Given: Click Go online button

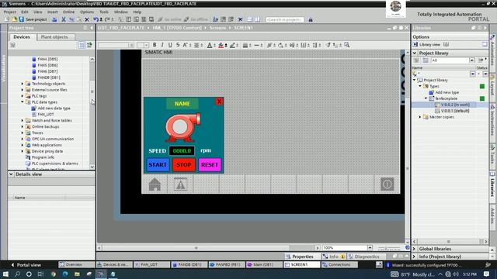Looking at the screenshot, I should (x=169, y=19).
